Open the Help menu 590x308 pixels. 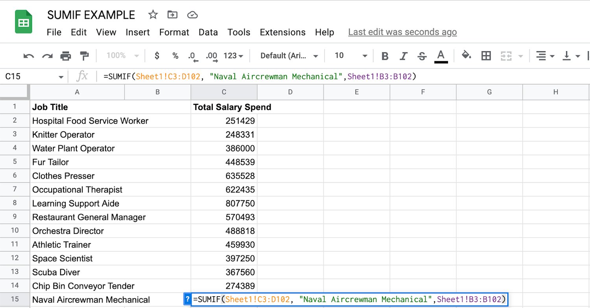tap(324, 32)
